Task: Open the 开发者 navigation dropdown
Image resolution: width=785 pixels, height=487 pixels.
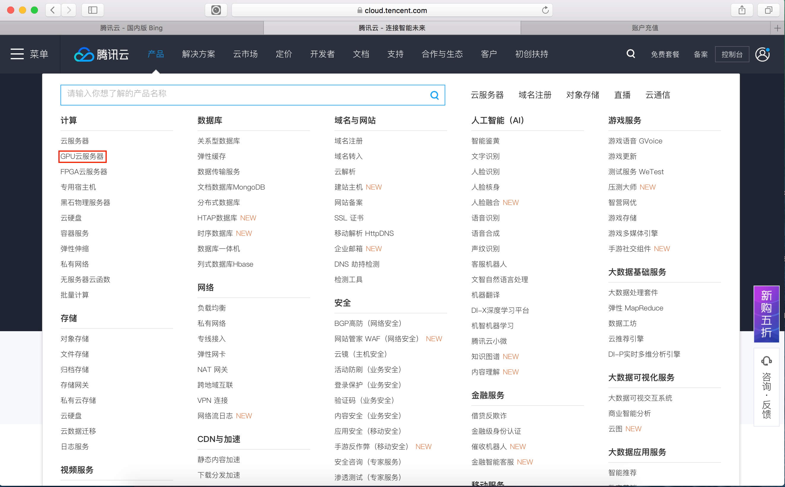Action: 322,54
